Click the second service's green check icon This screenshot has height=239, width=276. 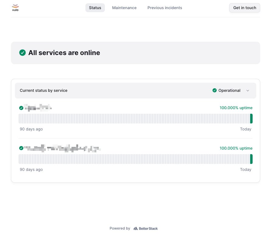[21, 148]
